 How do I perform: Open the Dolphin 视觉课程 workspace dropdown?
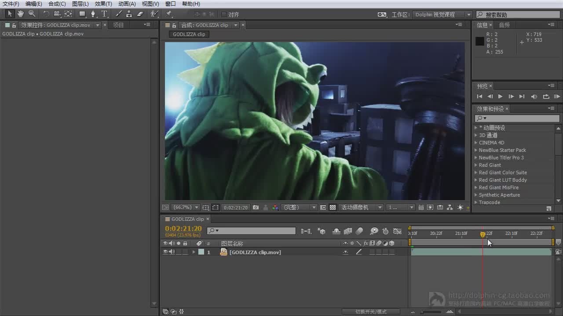click(442, 14)
